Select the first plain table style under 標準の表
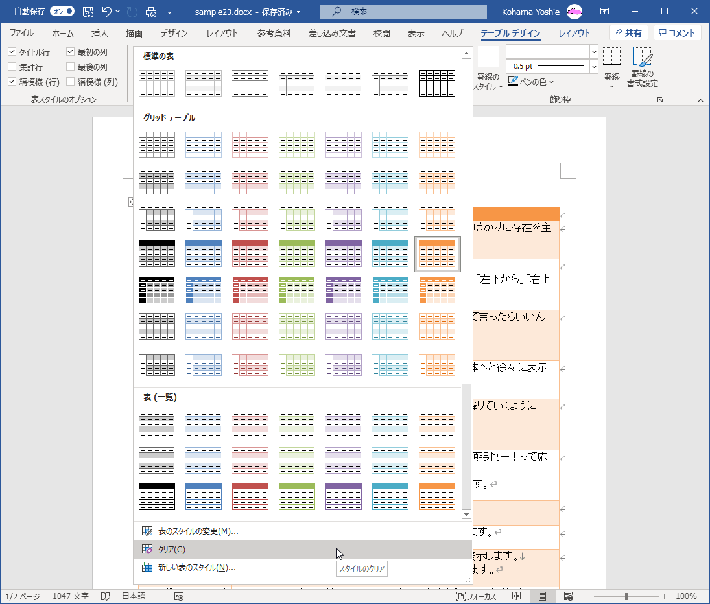 [157, 83]
